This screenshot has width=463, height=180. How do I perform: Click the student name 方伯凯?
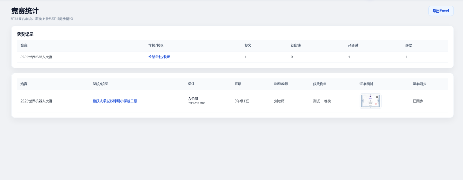193,99
